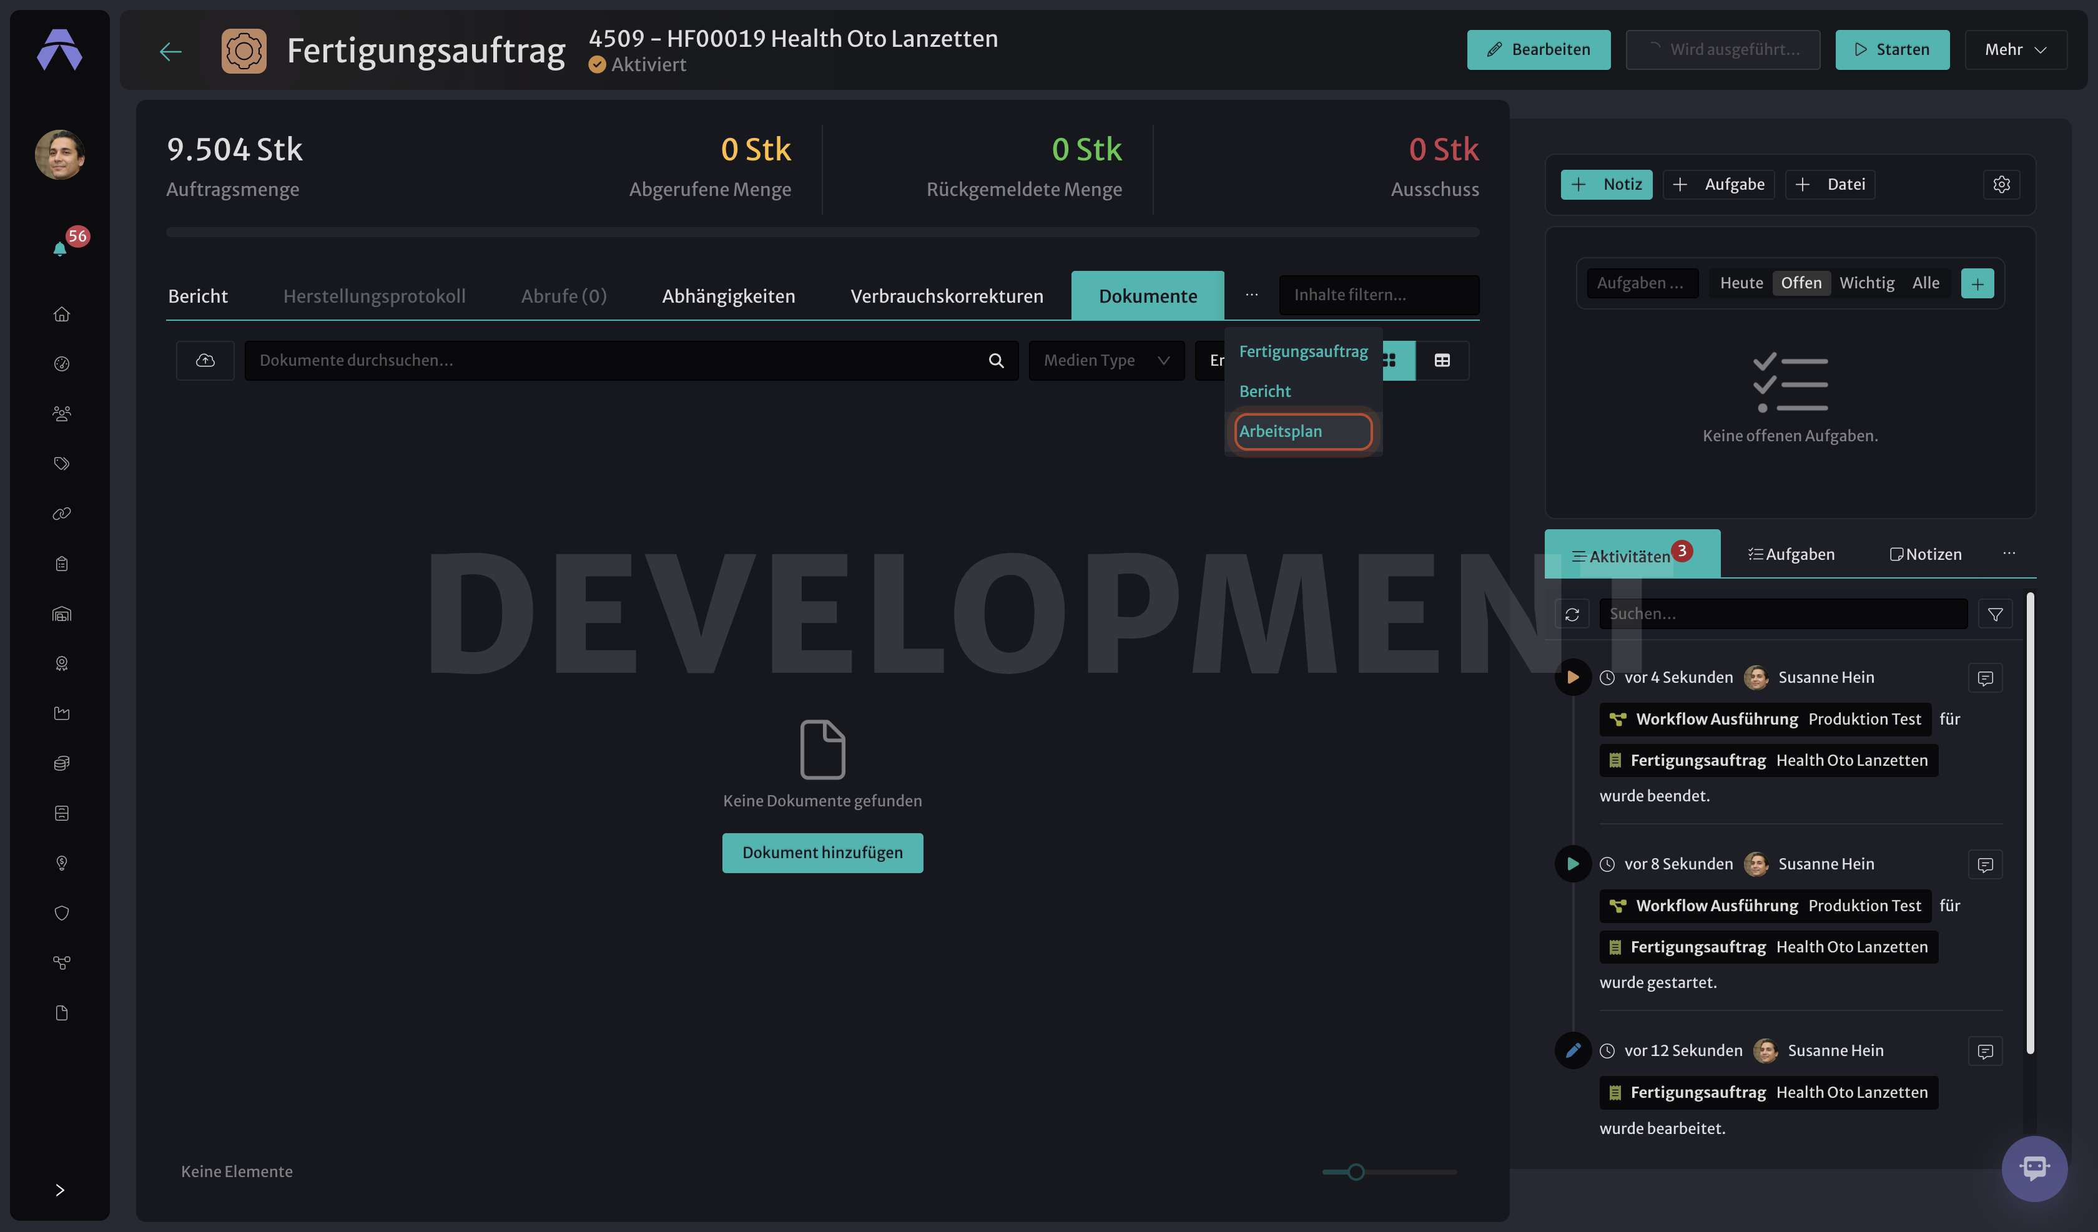Viewport: 2098px width, 1232px height.
Task: Open the Aufgaben tab in activity panel
Action: [x=1791, y=554]
